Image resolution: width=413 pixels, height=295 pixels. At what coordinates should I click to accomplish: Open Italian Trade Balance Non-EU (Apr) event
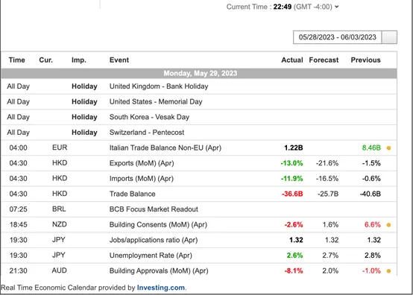(x=165, y=147)
